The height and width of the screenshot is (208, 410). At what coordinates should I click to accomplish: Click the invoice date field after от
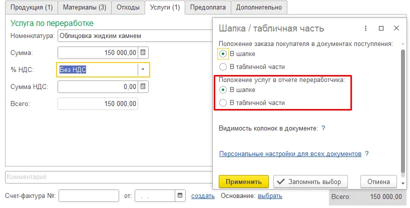155,195
